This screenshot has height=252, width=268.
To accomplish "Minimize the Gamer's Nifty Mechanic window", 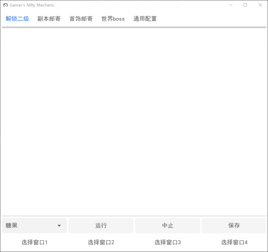I will [231, 5].
